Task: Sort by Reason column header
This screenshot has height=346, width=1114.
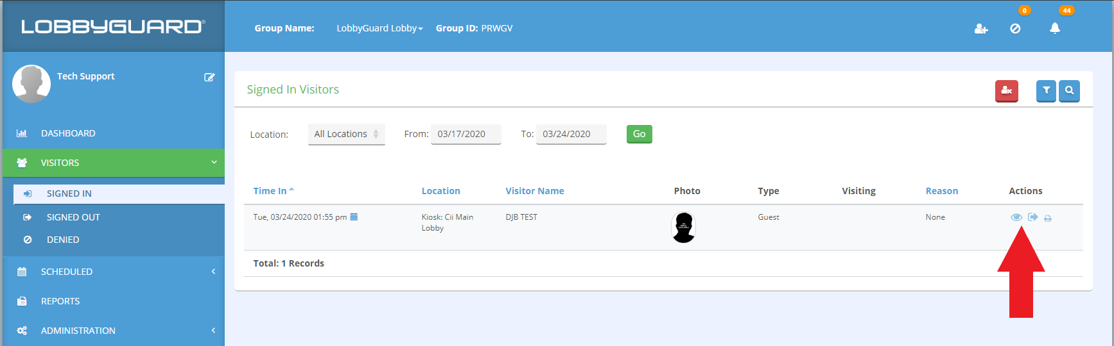Action: tap(942, 191)
